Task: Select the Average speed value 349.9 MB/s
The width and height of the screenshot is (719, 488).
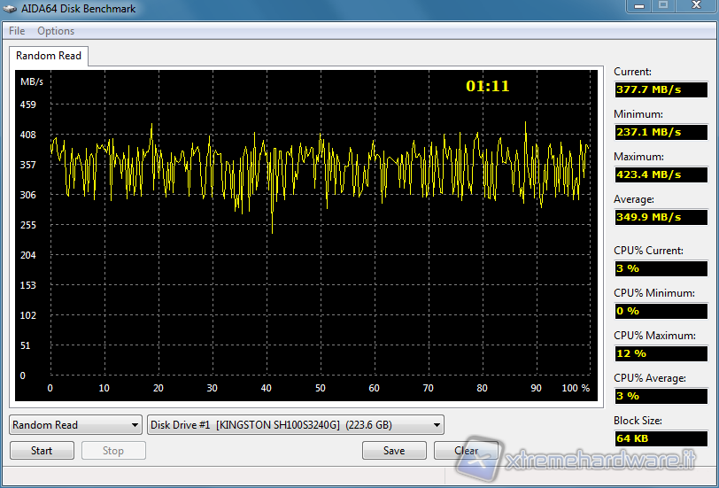Action: pos(661,217)
